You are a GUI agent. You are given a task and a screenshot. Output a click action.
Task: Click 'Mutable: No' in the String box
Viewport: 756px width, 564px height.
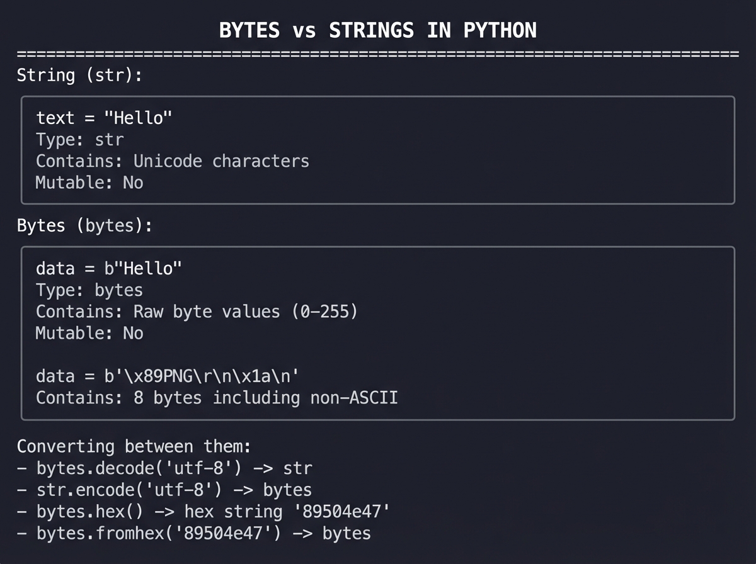pos(89,183)
